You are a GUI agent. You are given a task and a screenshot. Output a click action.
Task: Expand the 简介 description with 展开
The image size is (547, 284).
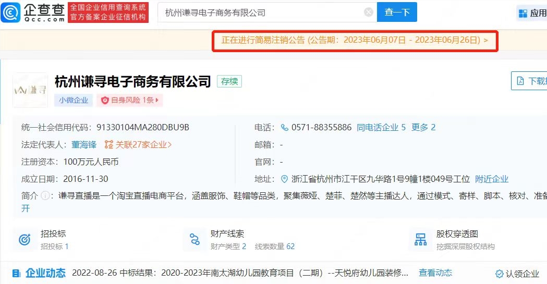26,208
